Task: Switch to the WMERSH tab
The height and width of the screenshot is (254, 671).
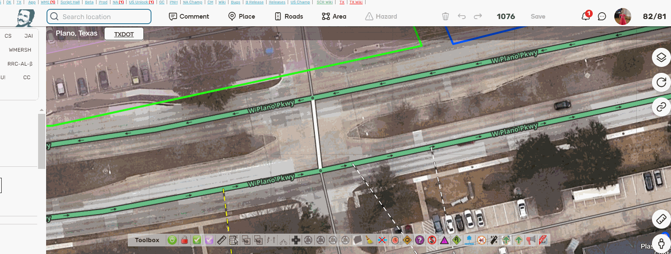Action: [20, 50]
